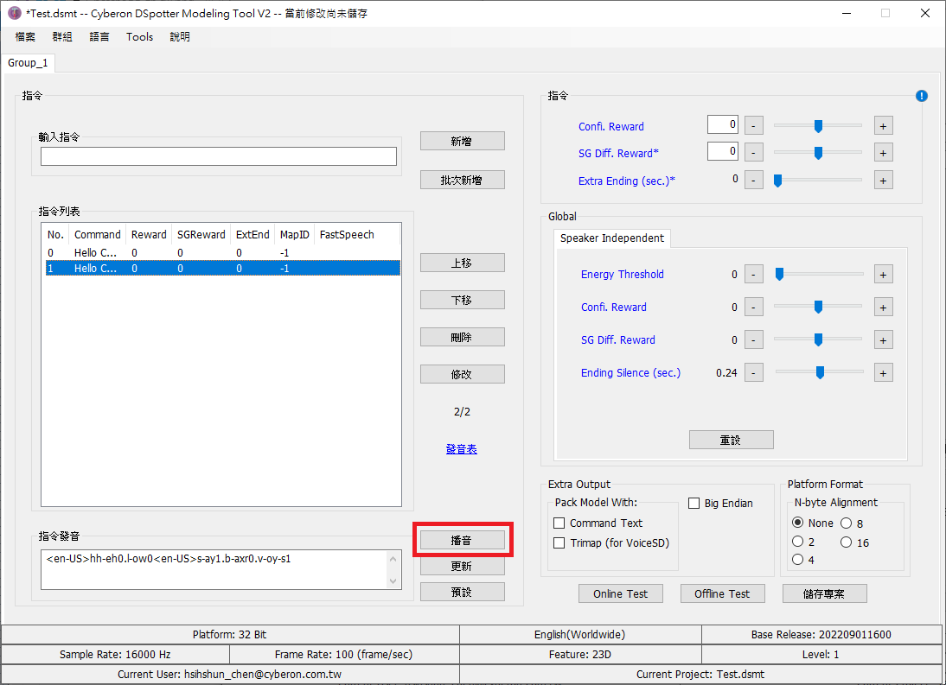Image resolution: width=946 pixels, height=685 pixels.
Task: Select the 8 N-byte Alignment radio button
Action: tap(846, 523)
